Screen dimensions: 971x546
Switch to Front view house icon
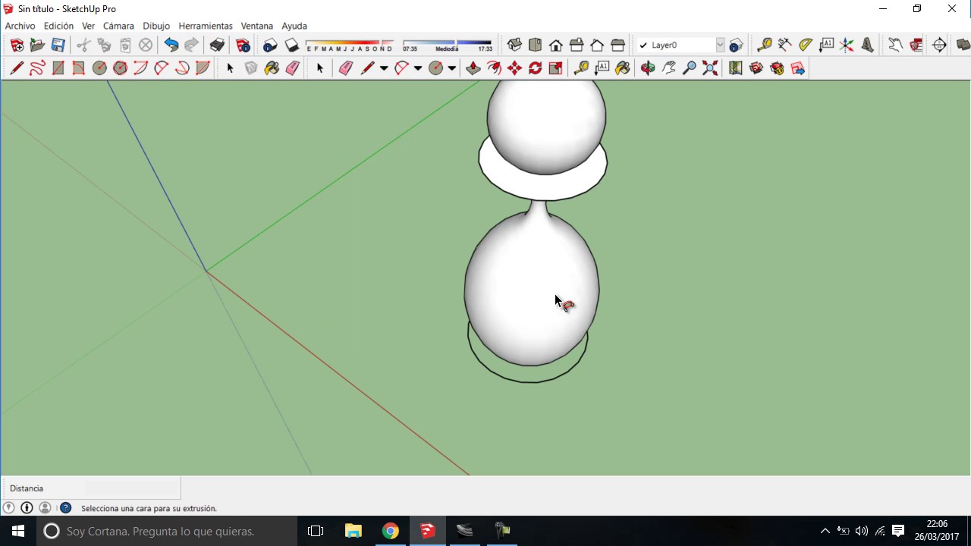click(555, 45)
